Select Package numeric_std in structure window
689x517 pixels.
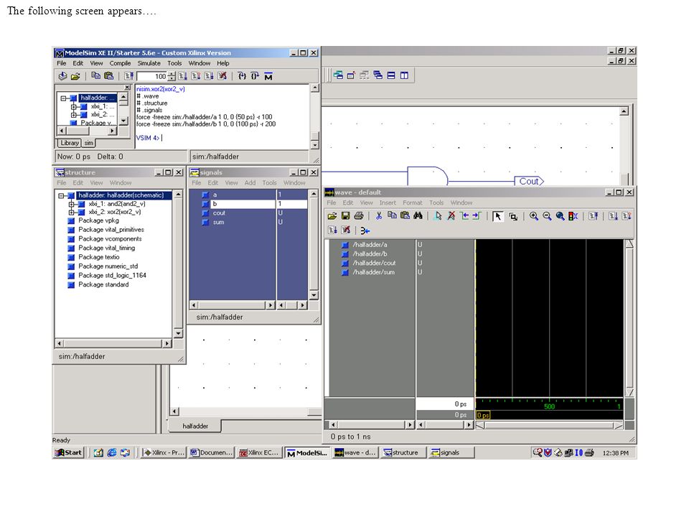[108, 266]
